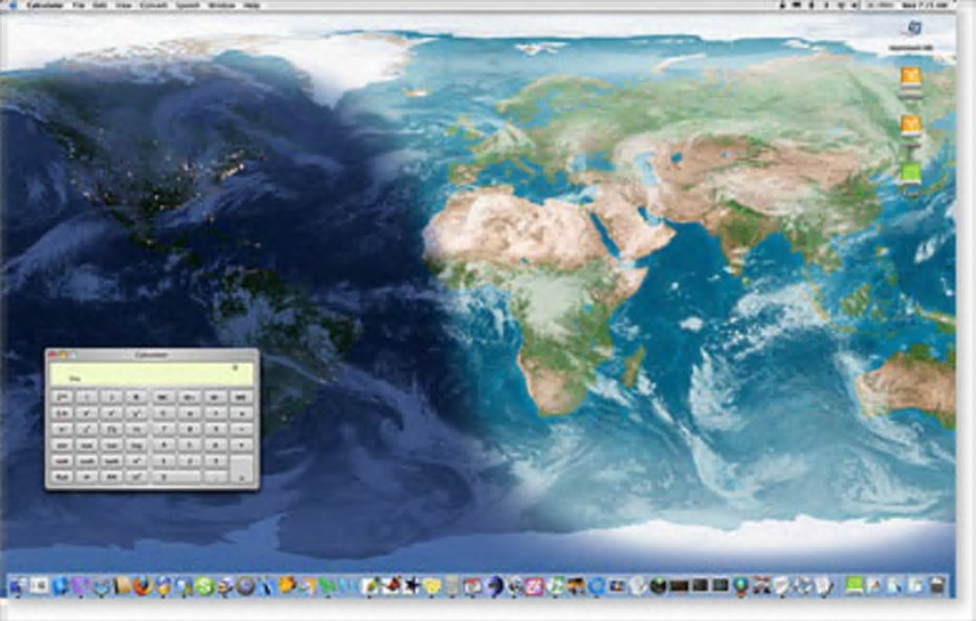Launch Firefox from the Dock

point(143,586)
